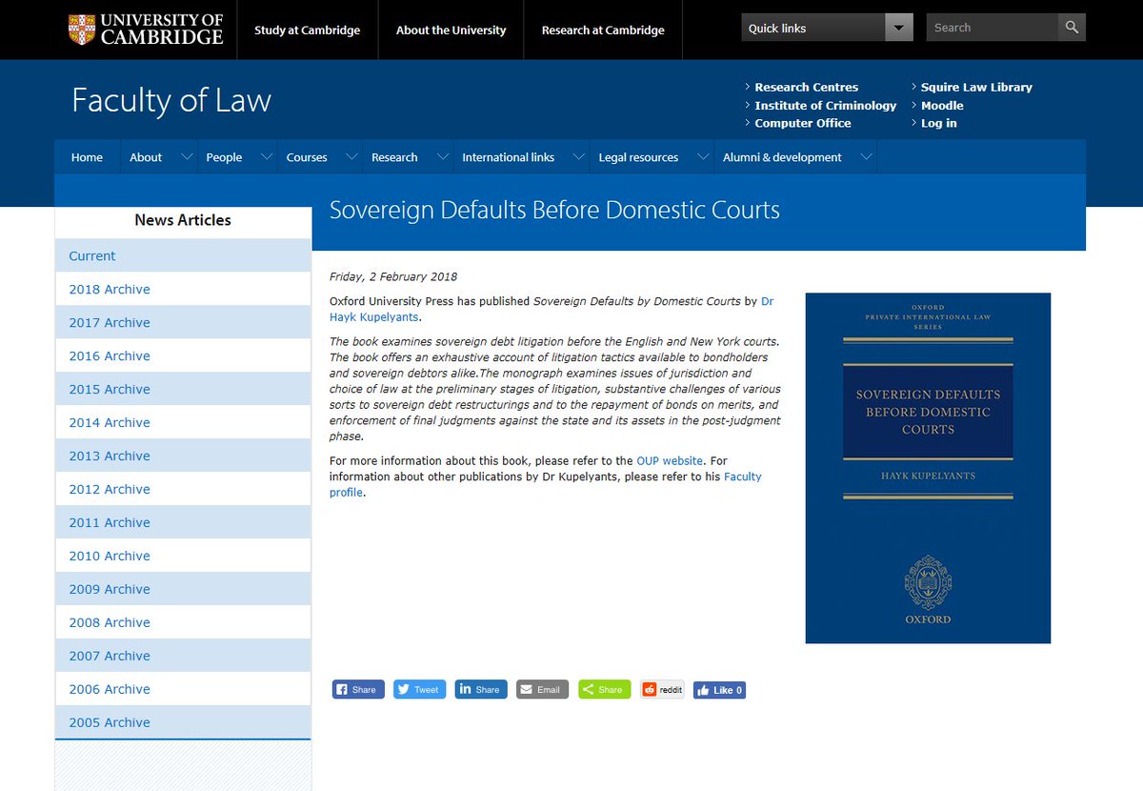This screenshot has height=791, width=1143.
Task: Go to Research Centres link
Action: click(x=806, y=87)
